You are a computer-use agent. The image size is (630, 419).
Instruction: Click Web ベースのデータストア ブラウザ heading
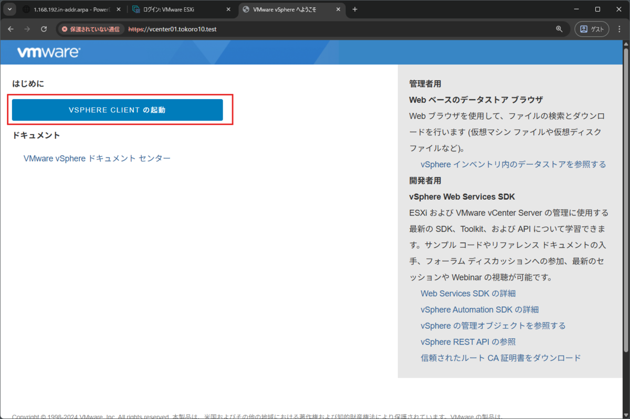[476, 100]
